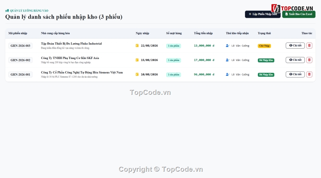
Task: Open Chi tiết for GRN-2026-001
Action: point(295,75)
